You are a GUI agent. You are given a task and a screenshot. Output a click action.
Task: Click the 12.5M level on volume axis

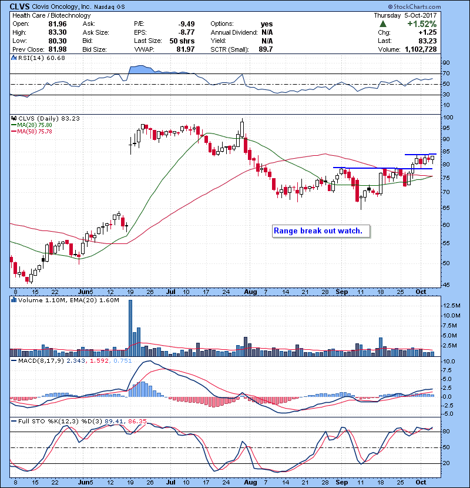click(x=451, y=305)
